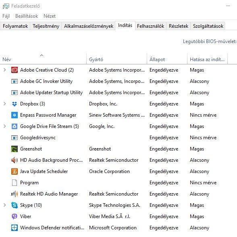This screenshot has height=237, width=237.
Task: Click Viber Media publisher cell
Action: (110, 216)
